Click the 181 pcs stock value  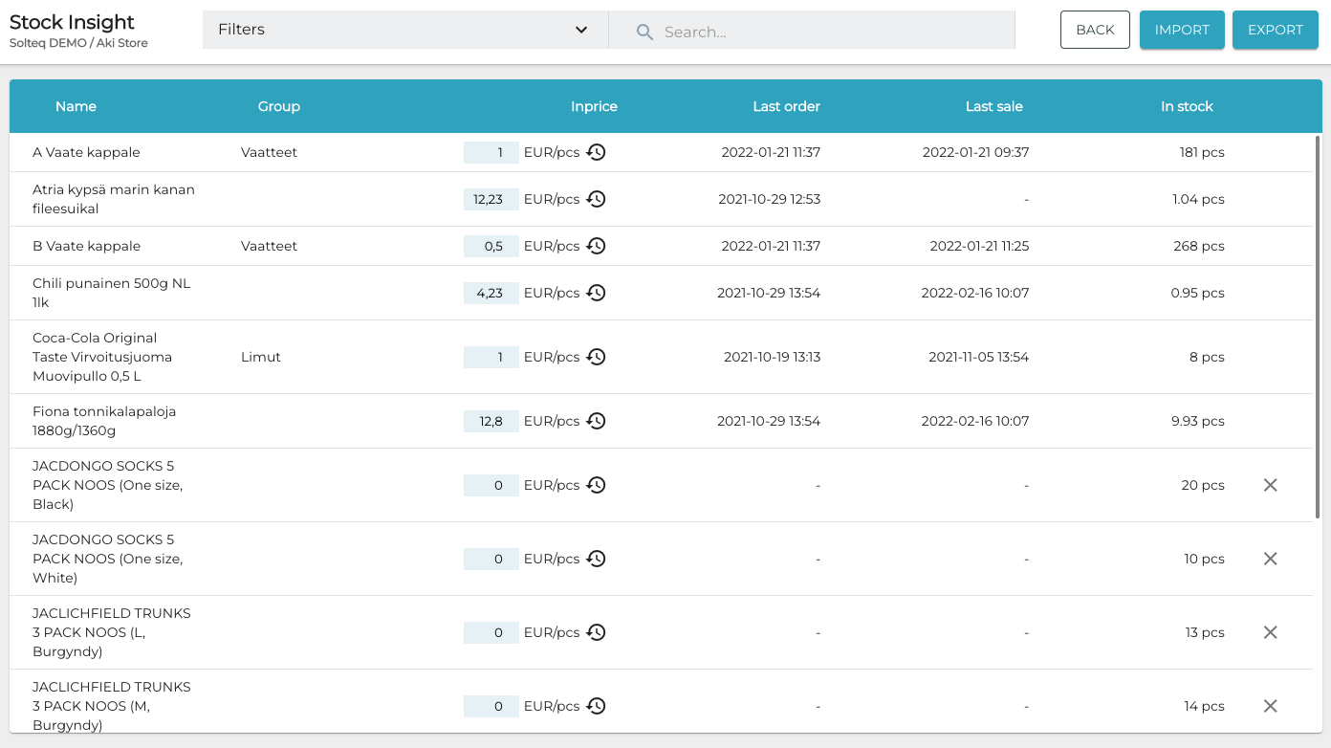pyautogui.click(x=1202, y=152)
